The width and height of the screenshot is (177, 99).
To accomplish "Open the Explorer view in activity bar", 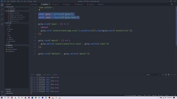I will [x=2, y=5].
